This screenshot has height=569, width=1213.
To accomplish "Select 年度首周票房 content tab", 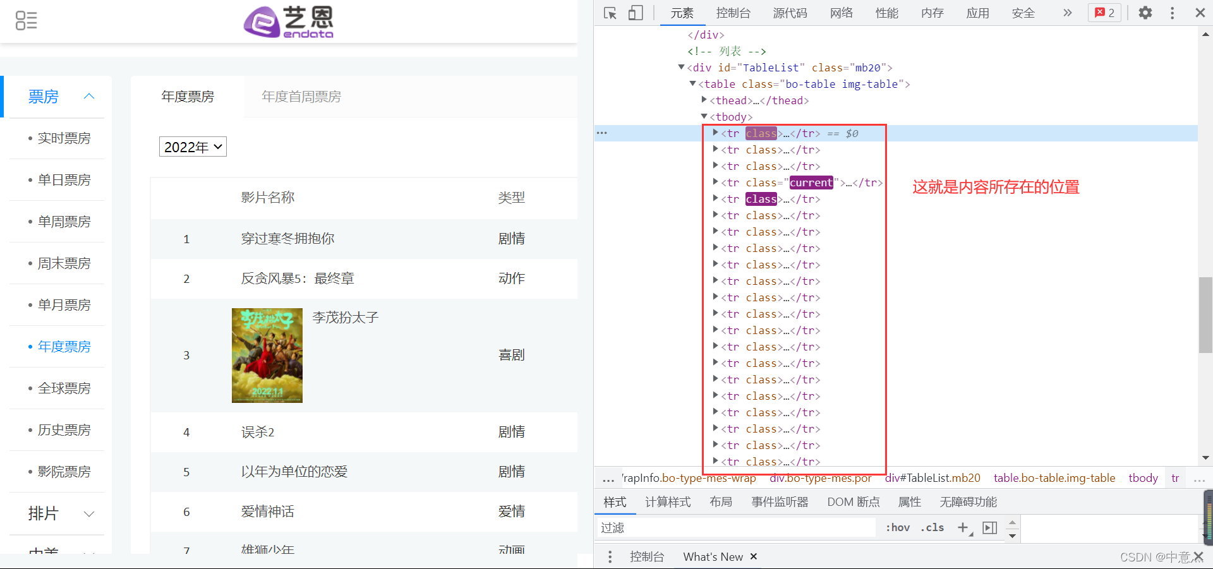I will tap(301, 97).
